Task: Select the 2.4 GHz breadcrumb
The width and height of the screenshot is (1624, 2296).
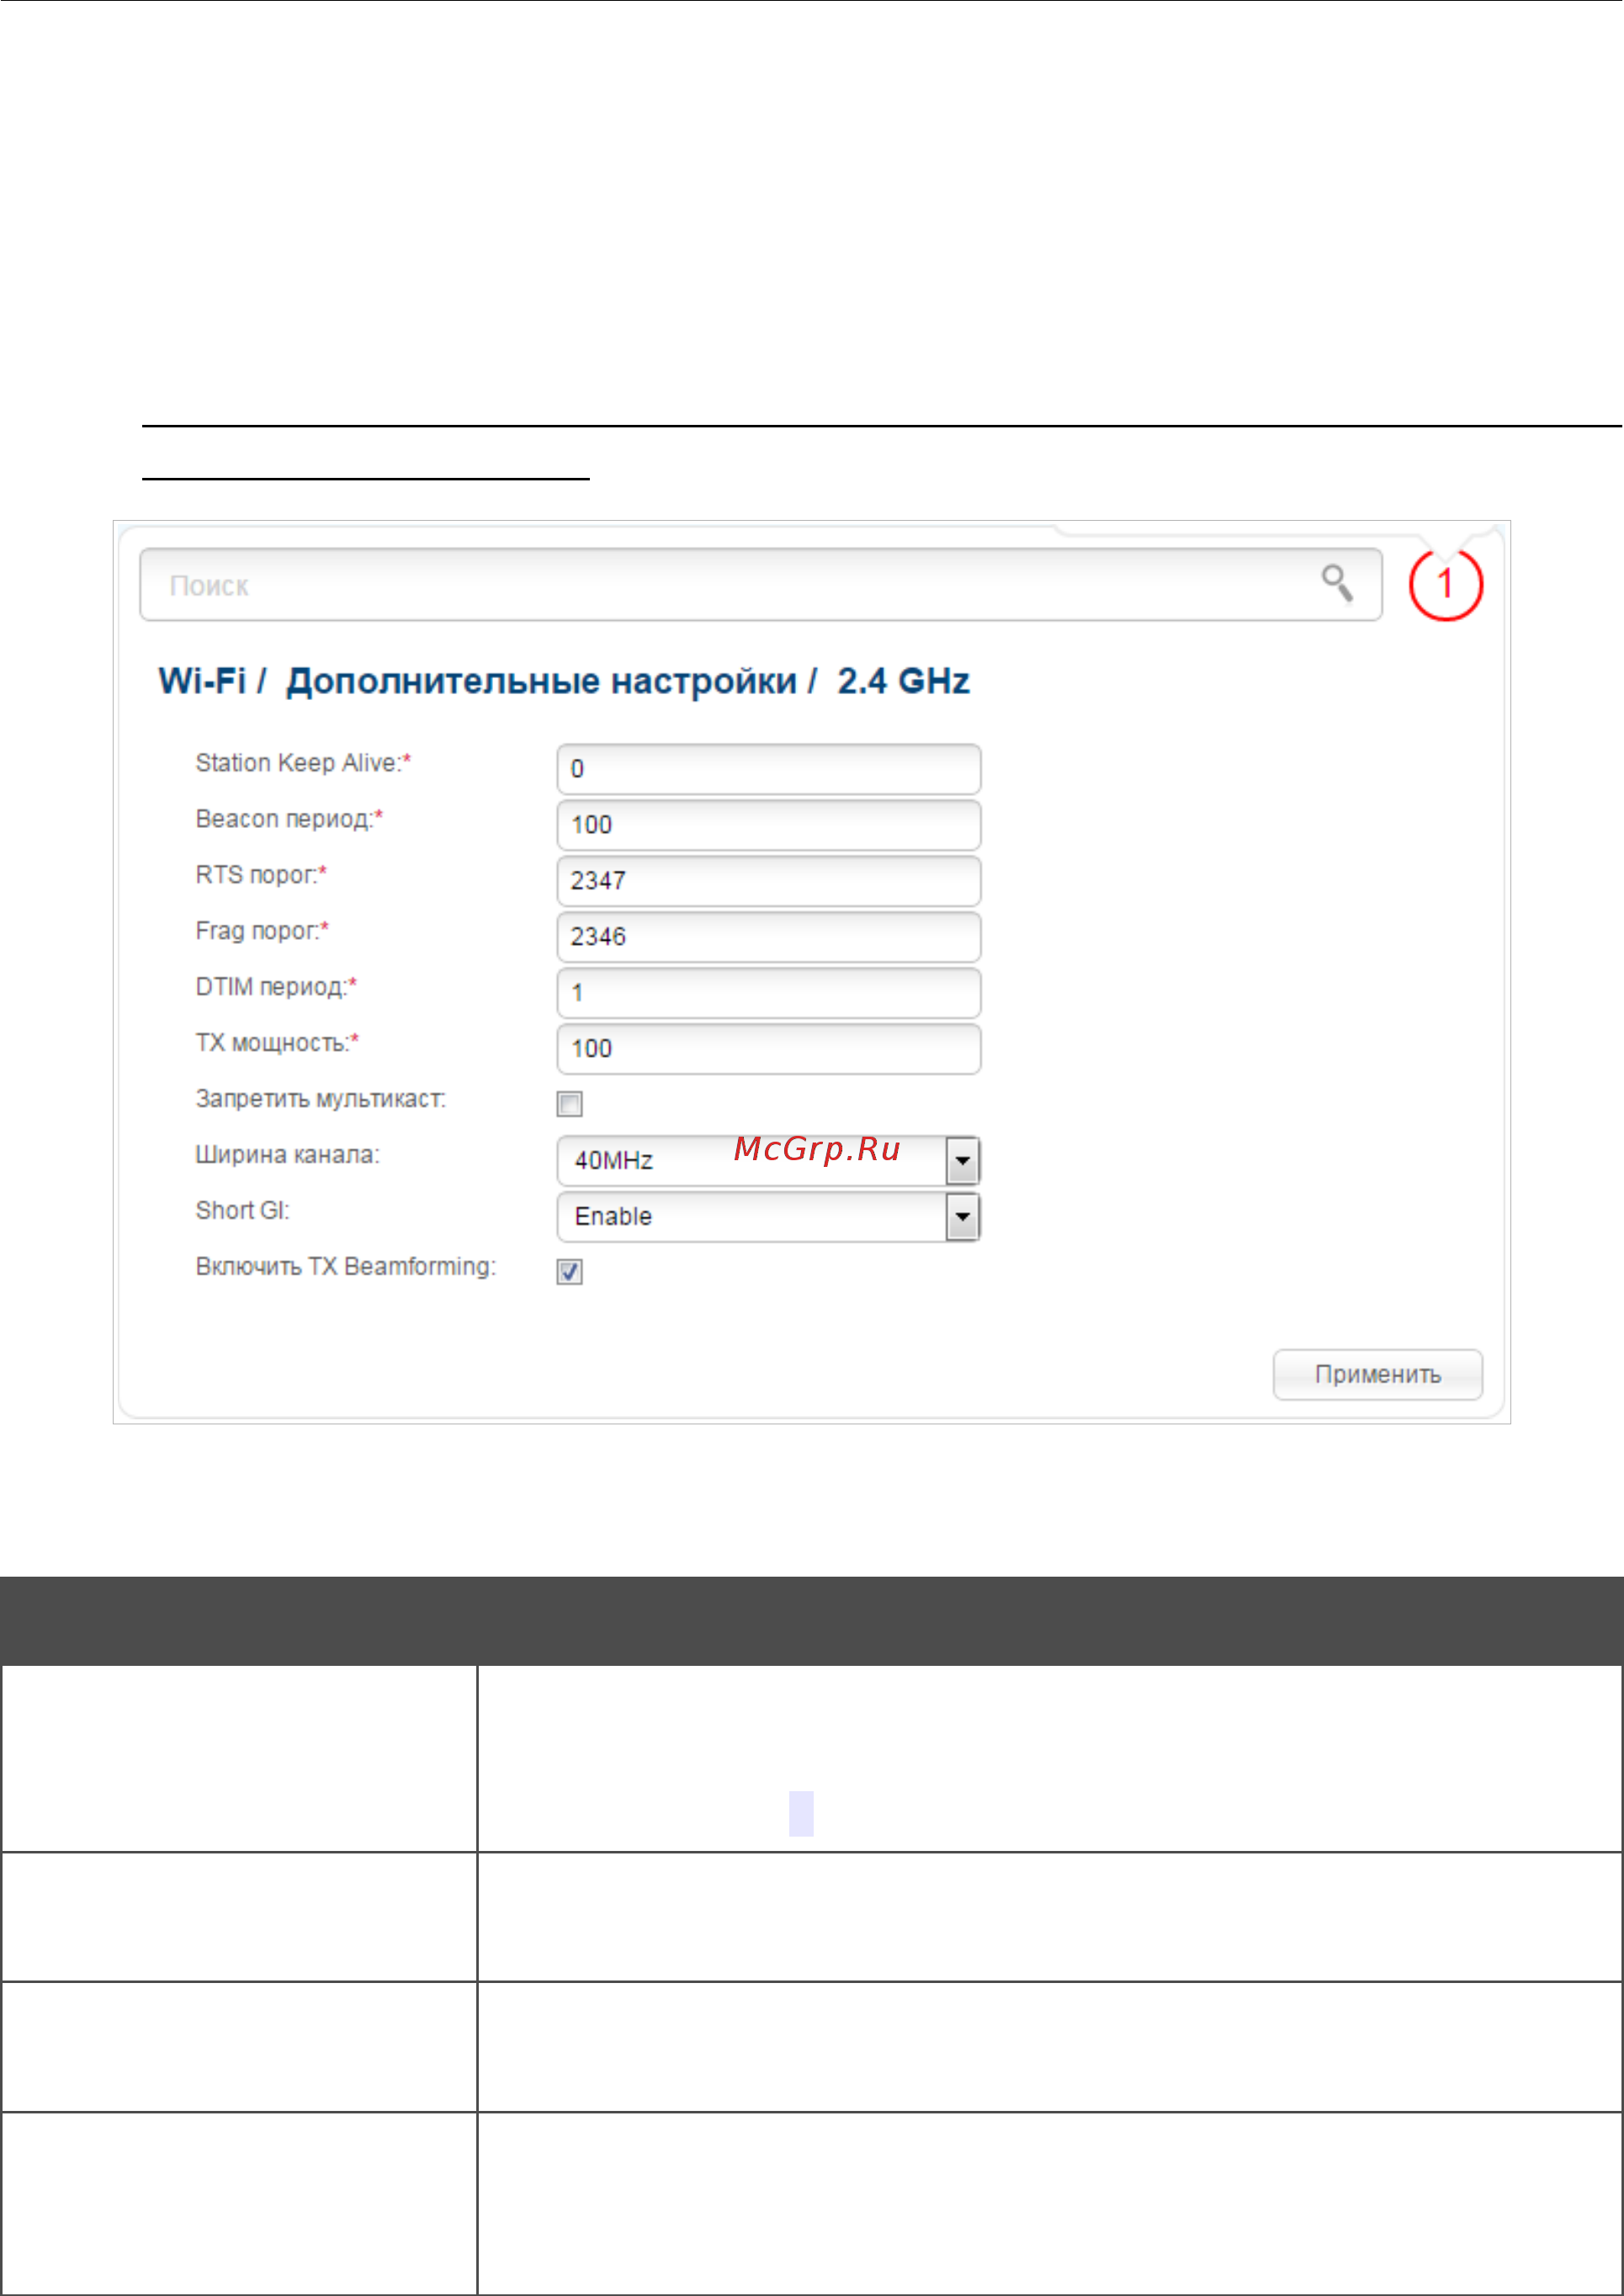Action: tap(903, 682)
